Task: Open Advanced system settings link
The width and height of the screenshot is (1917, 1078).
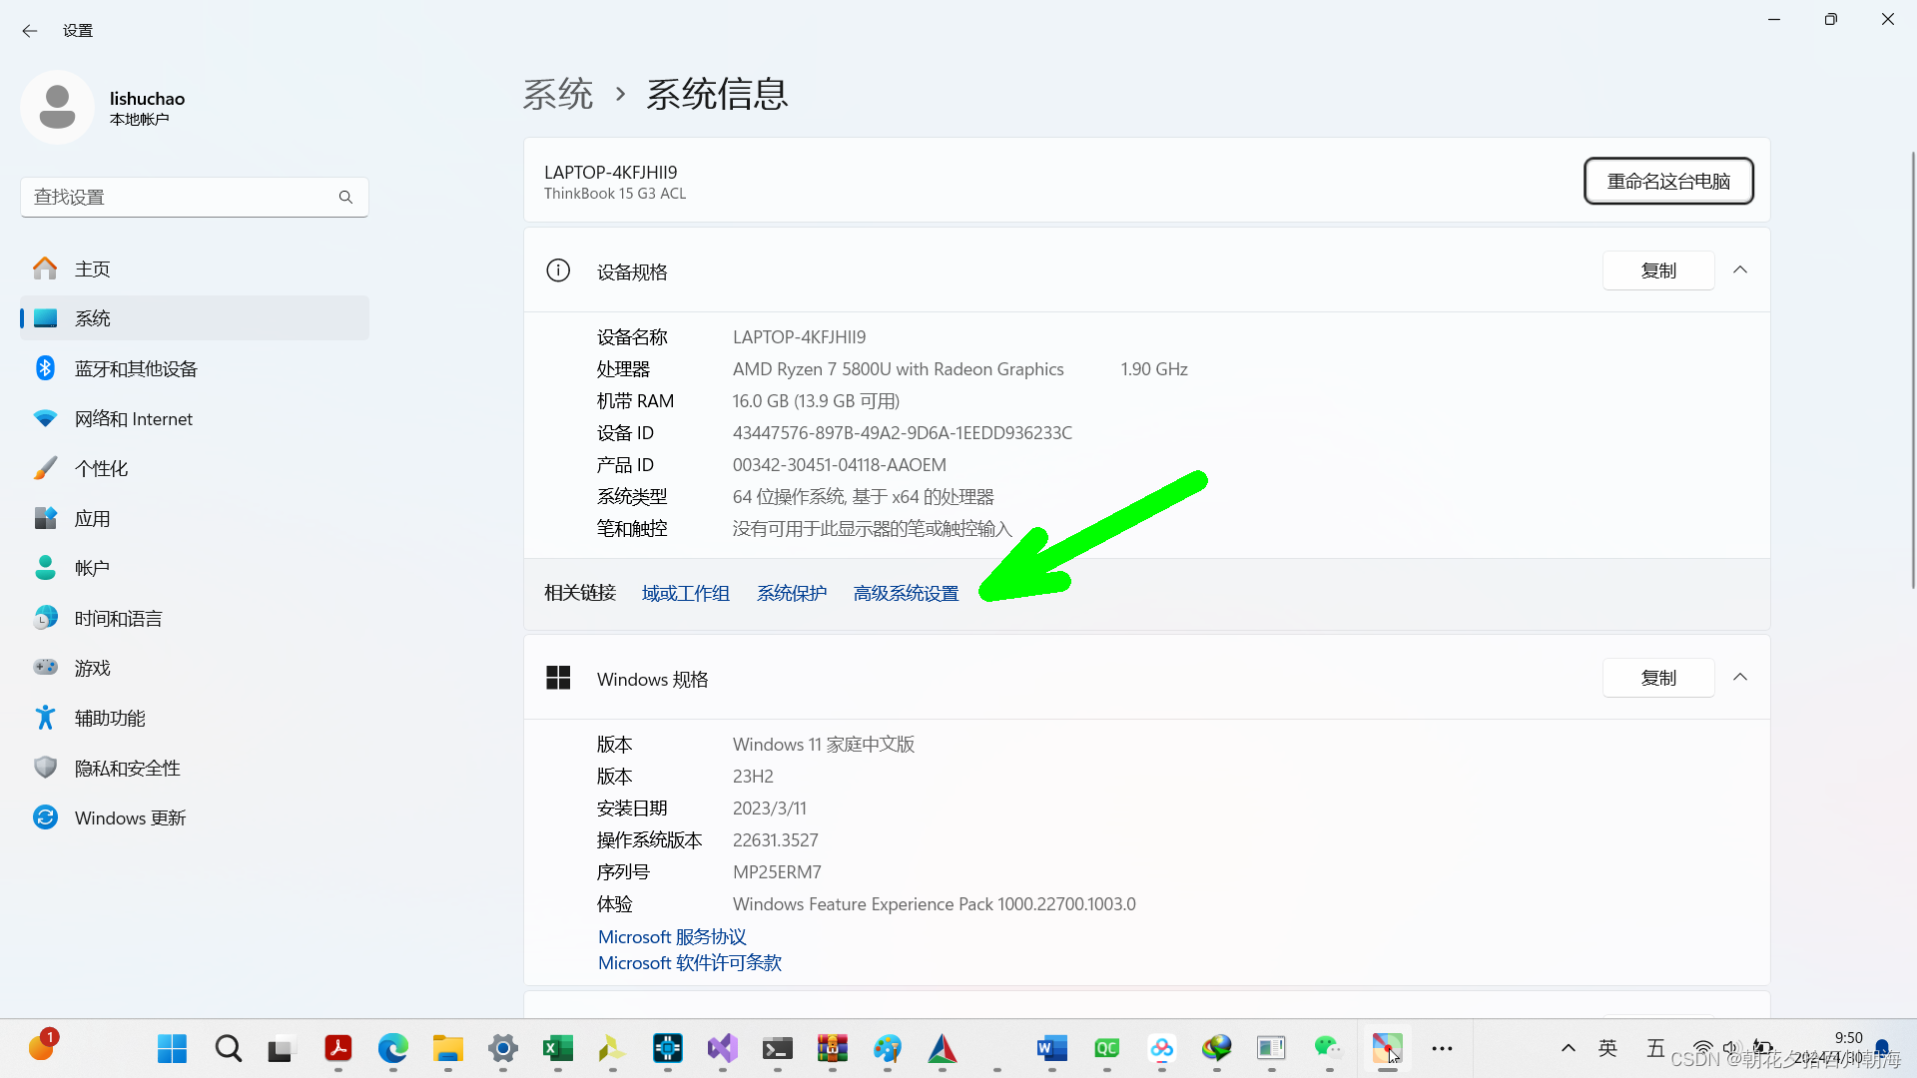Action: point(906,594)
